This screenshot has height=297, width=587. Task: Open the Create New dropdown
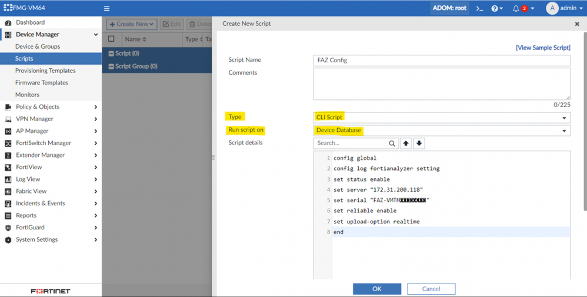coord(132,24)
